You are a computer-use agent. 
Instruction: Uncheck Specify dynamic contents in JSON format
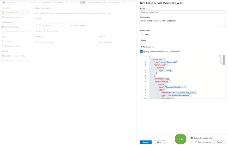(141, 52)
